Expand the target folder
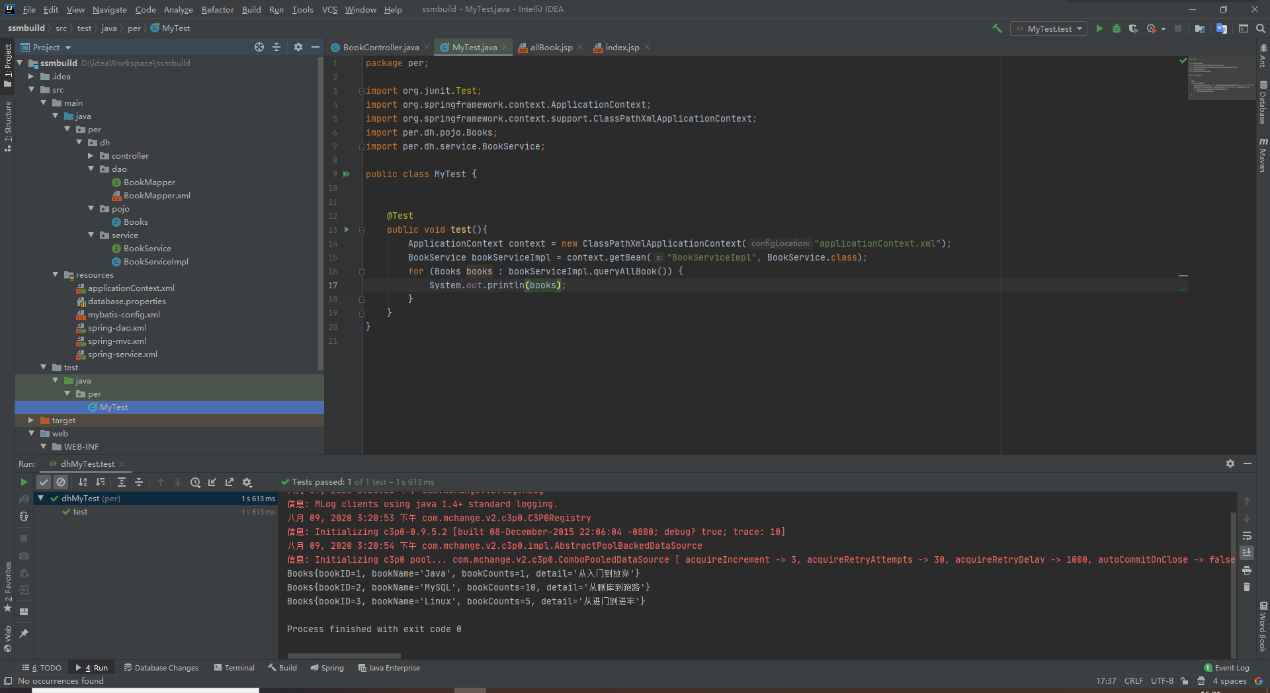The height and width of the screenshot is (693, 1270). [30, 420]
